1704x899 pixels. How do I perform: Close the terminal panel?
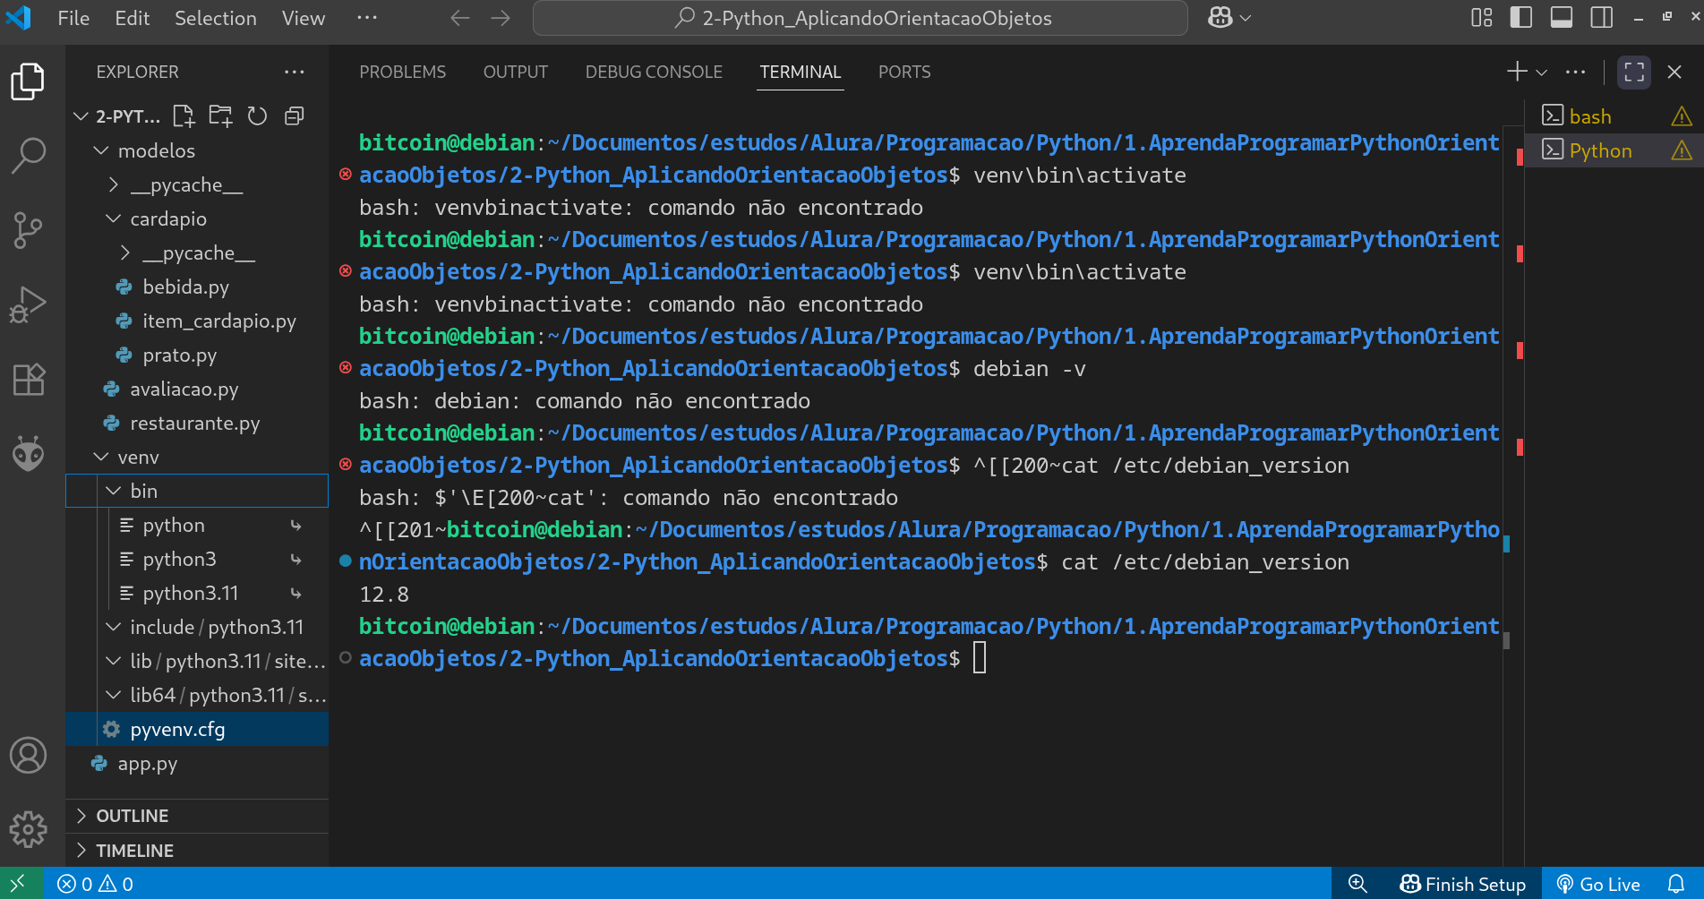pyautogui.click(x=1674, y=72)
